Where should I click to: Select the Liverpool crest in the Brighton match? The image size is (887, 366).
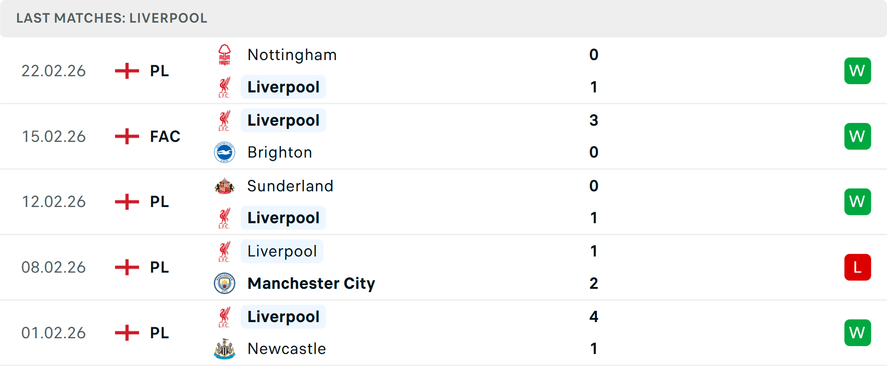pyautogui.click(x=225, y=120)
